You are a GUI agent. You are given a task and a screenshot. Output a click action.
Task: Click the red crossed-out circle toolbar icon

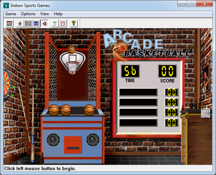pyautogui.click(x=63, y=24)
